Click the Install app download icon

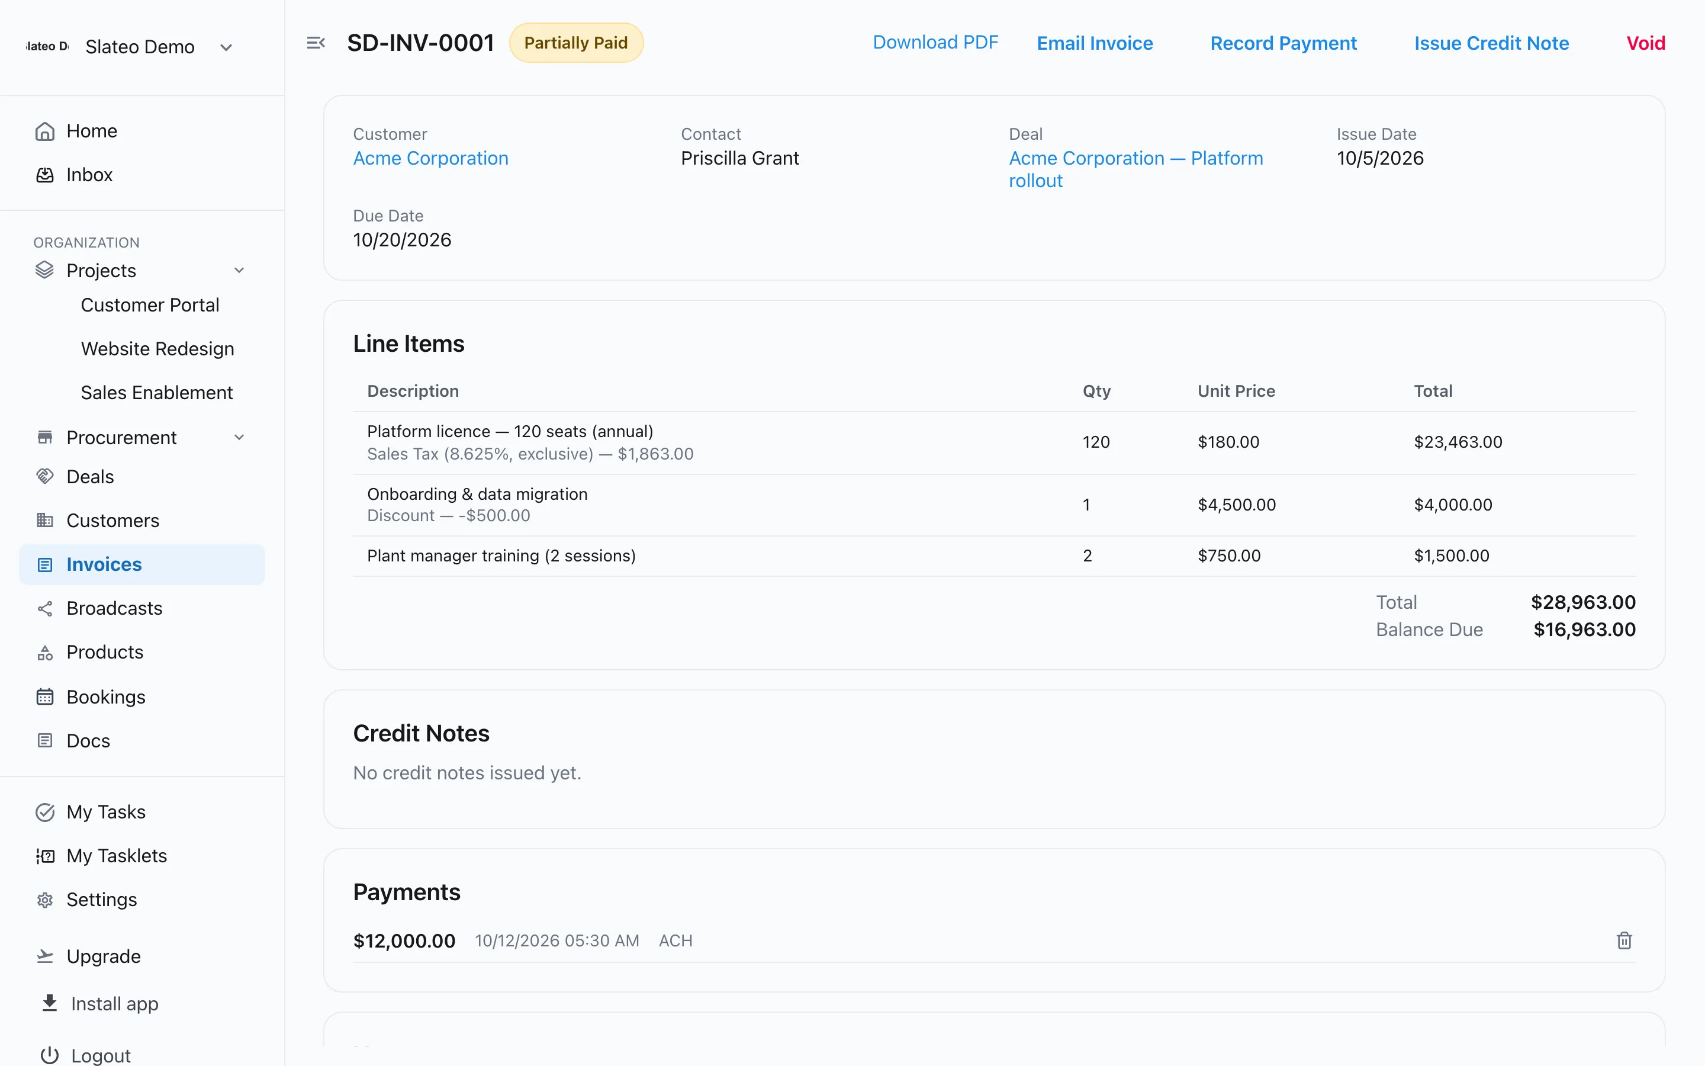pyautogui.click(x=49, y=1003)
